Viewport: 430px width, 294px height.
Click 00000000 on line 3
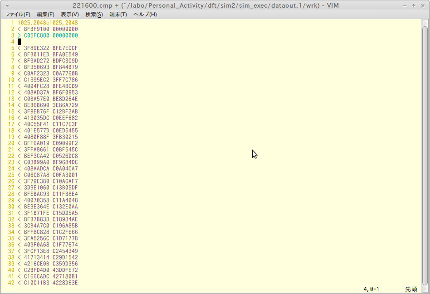pyautogui.click(x=65, y=35)
